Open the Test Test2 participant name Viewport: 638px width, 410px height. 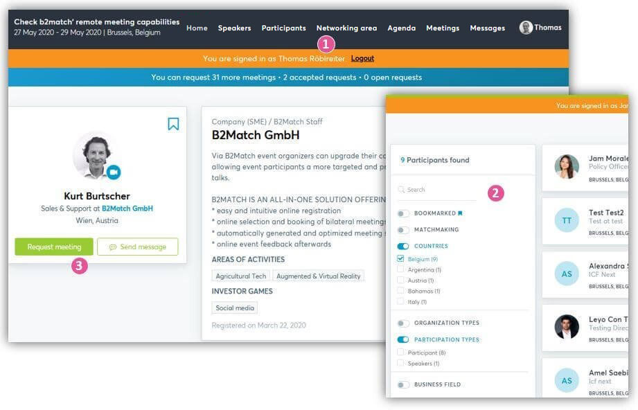pyautogui.click(x=606, y=213)
